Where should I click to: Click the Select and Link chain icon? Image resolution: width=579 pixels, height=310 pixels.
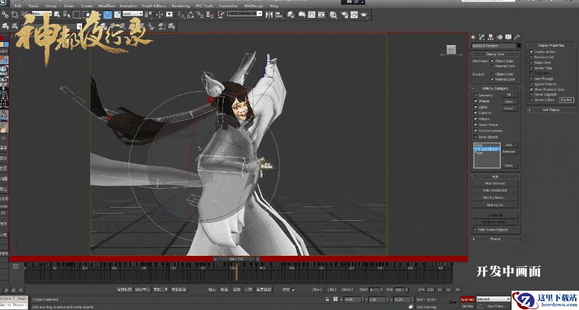tap(4, 15)
